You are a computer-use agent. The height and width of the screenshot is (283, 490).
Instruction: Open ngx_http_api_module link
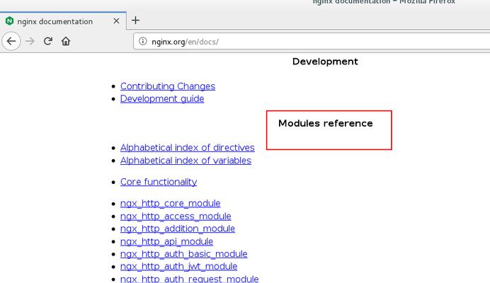click(166, 241)
